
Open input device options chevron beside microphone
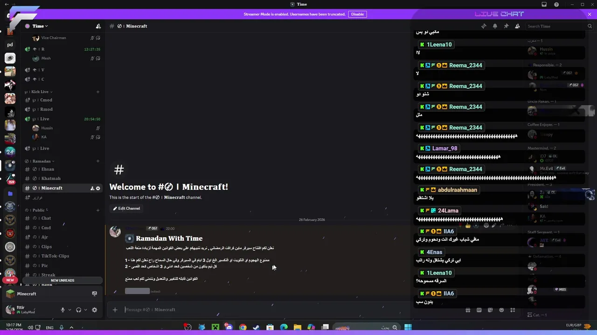pos(69,310)
